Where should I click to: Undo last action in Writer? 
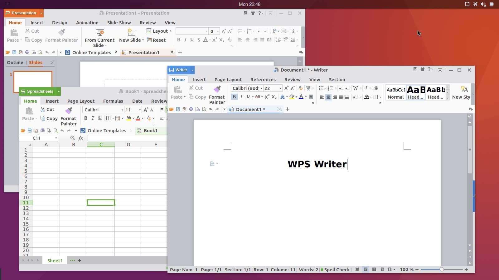pyautogui.click(x=211, y=109)
